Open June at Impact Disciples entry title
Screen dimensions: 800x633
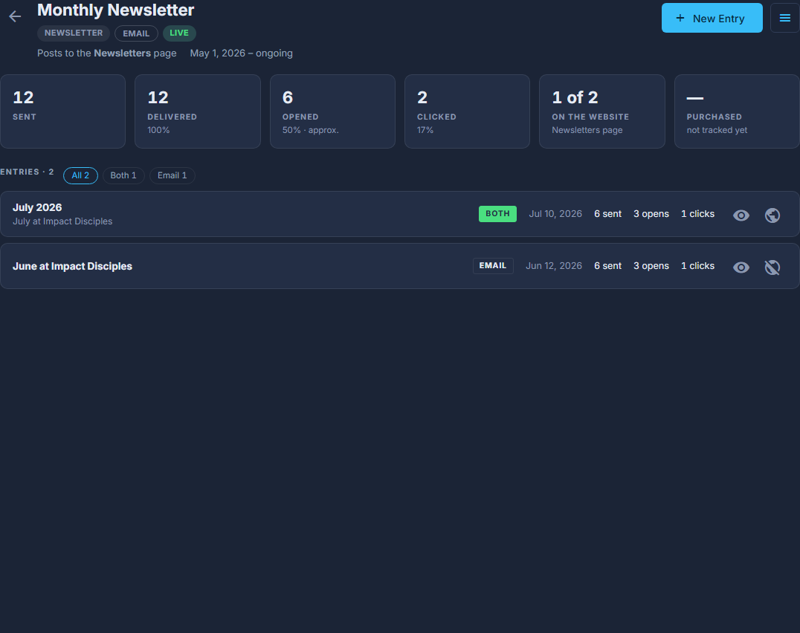[x=72, y=266]
